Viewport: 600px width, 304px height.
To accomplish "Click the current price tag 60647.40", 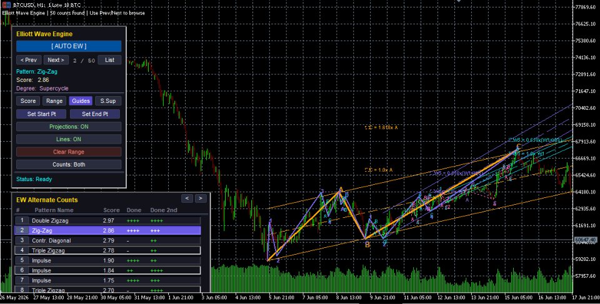I will pyautogui.click(x=586, y=240).
